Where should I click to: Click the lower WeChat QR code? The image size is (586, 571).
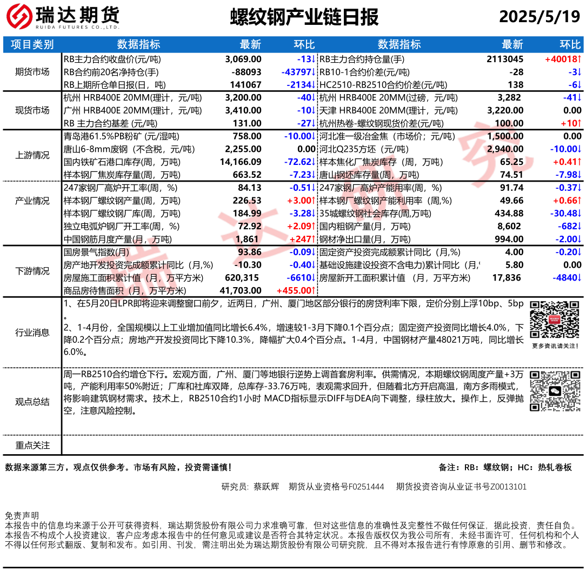555,391
